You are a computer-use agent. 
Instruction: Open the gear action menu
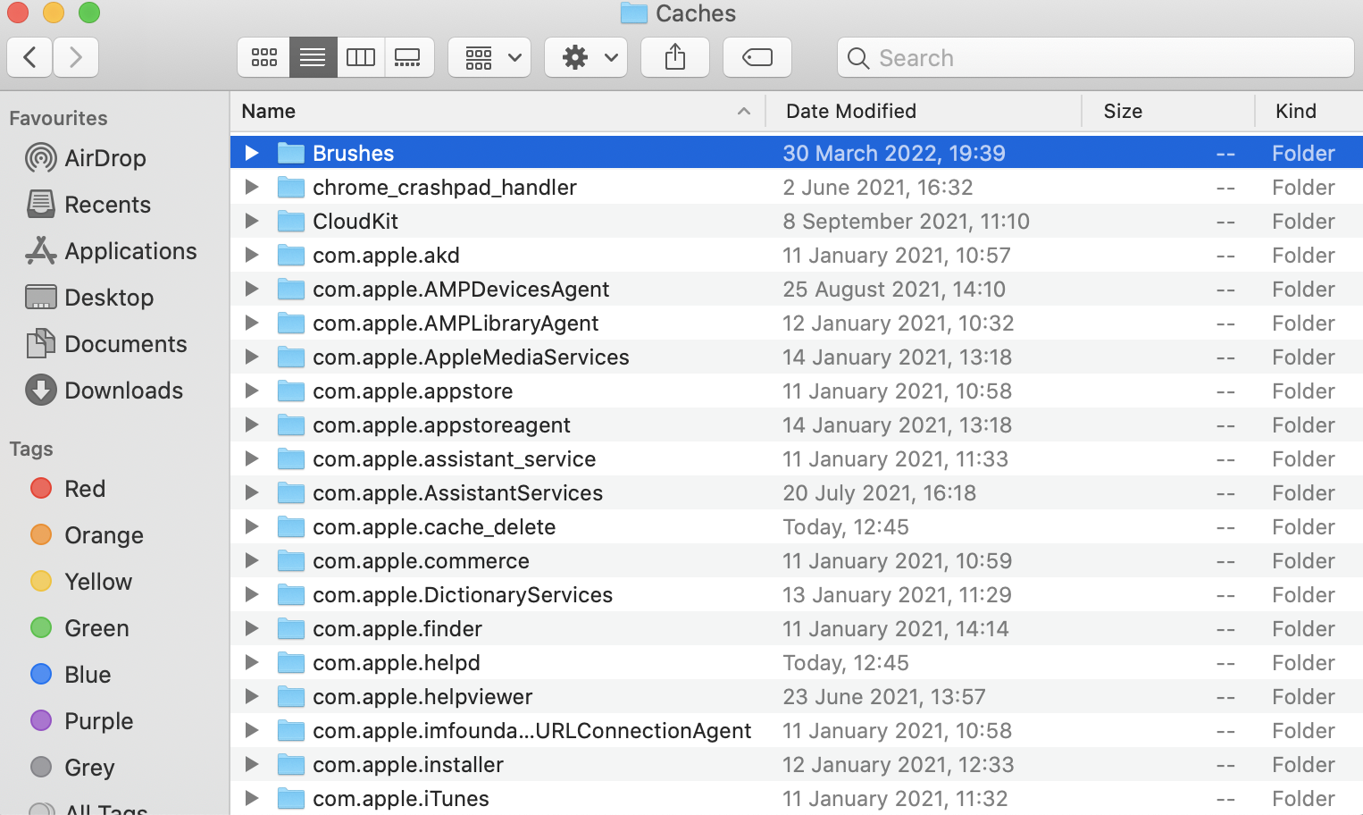pyautogui.click(x=586, y=58)
